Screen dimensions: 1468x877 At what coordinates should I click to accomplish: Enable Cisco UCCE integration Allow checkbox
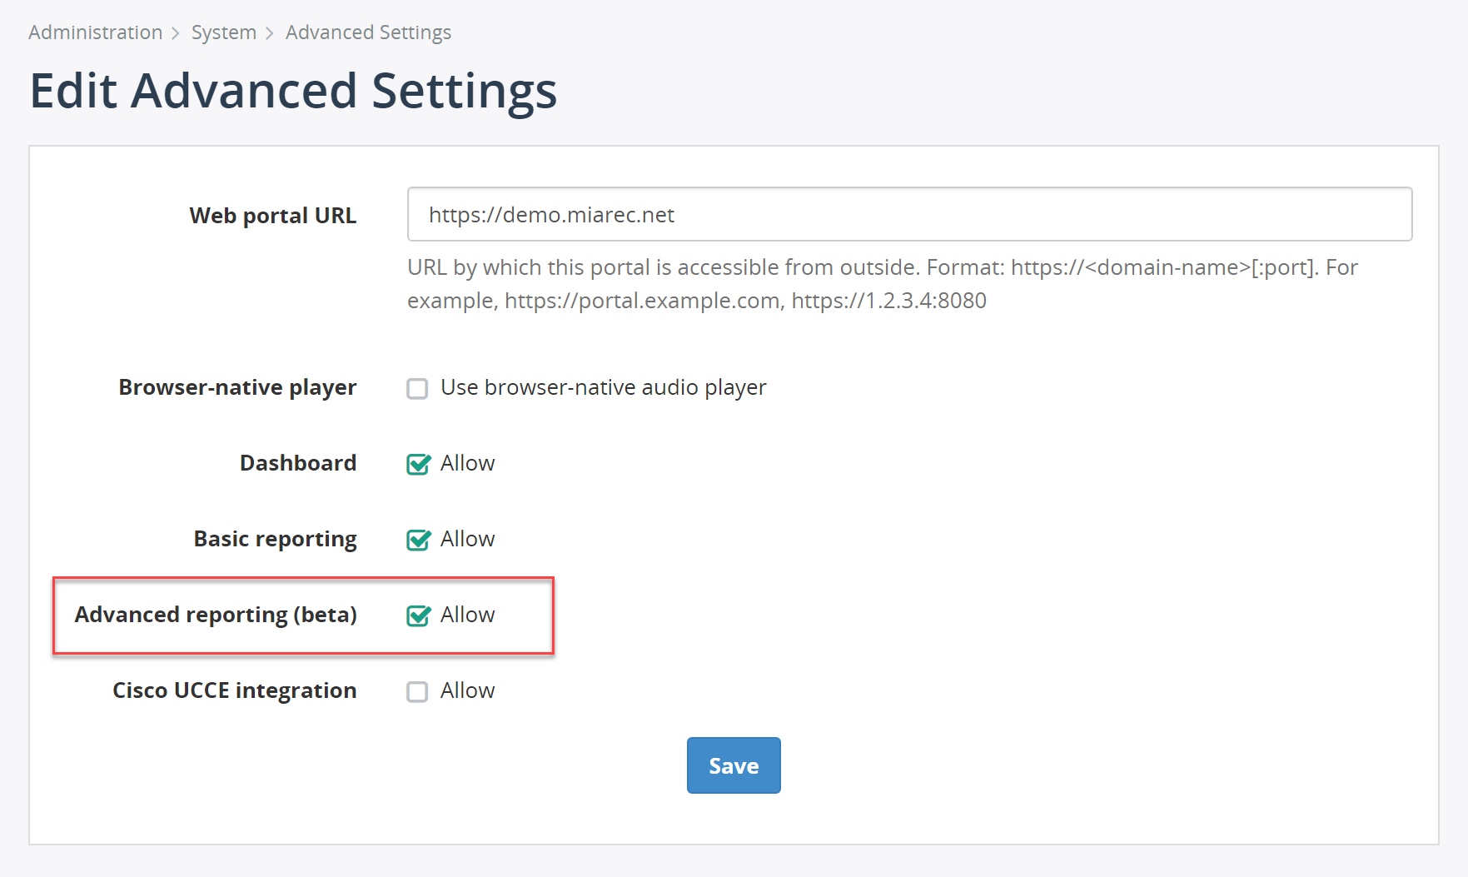click(417, 691)
